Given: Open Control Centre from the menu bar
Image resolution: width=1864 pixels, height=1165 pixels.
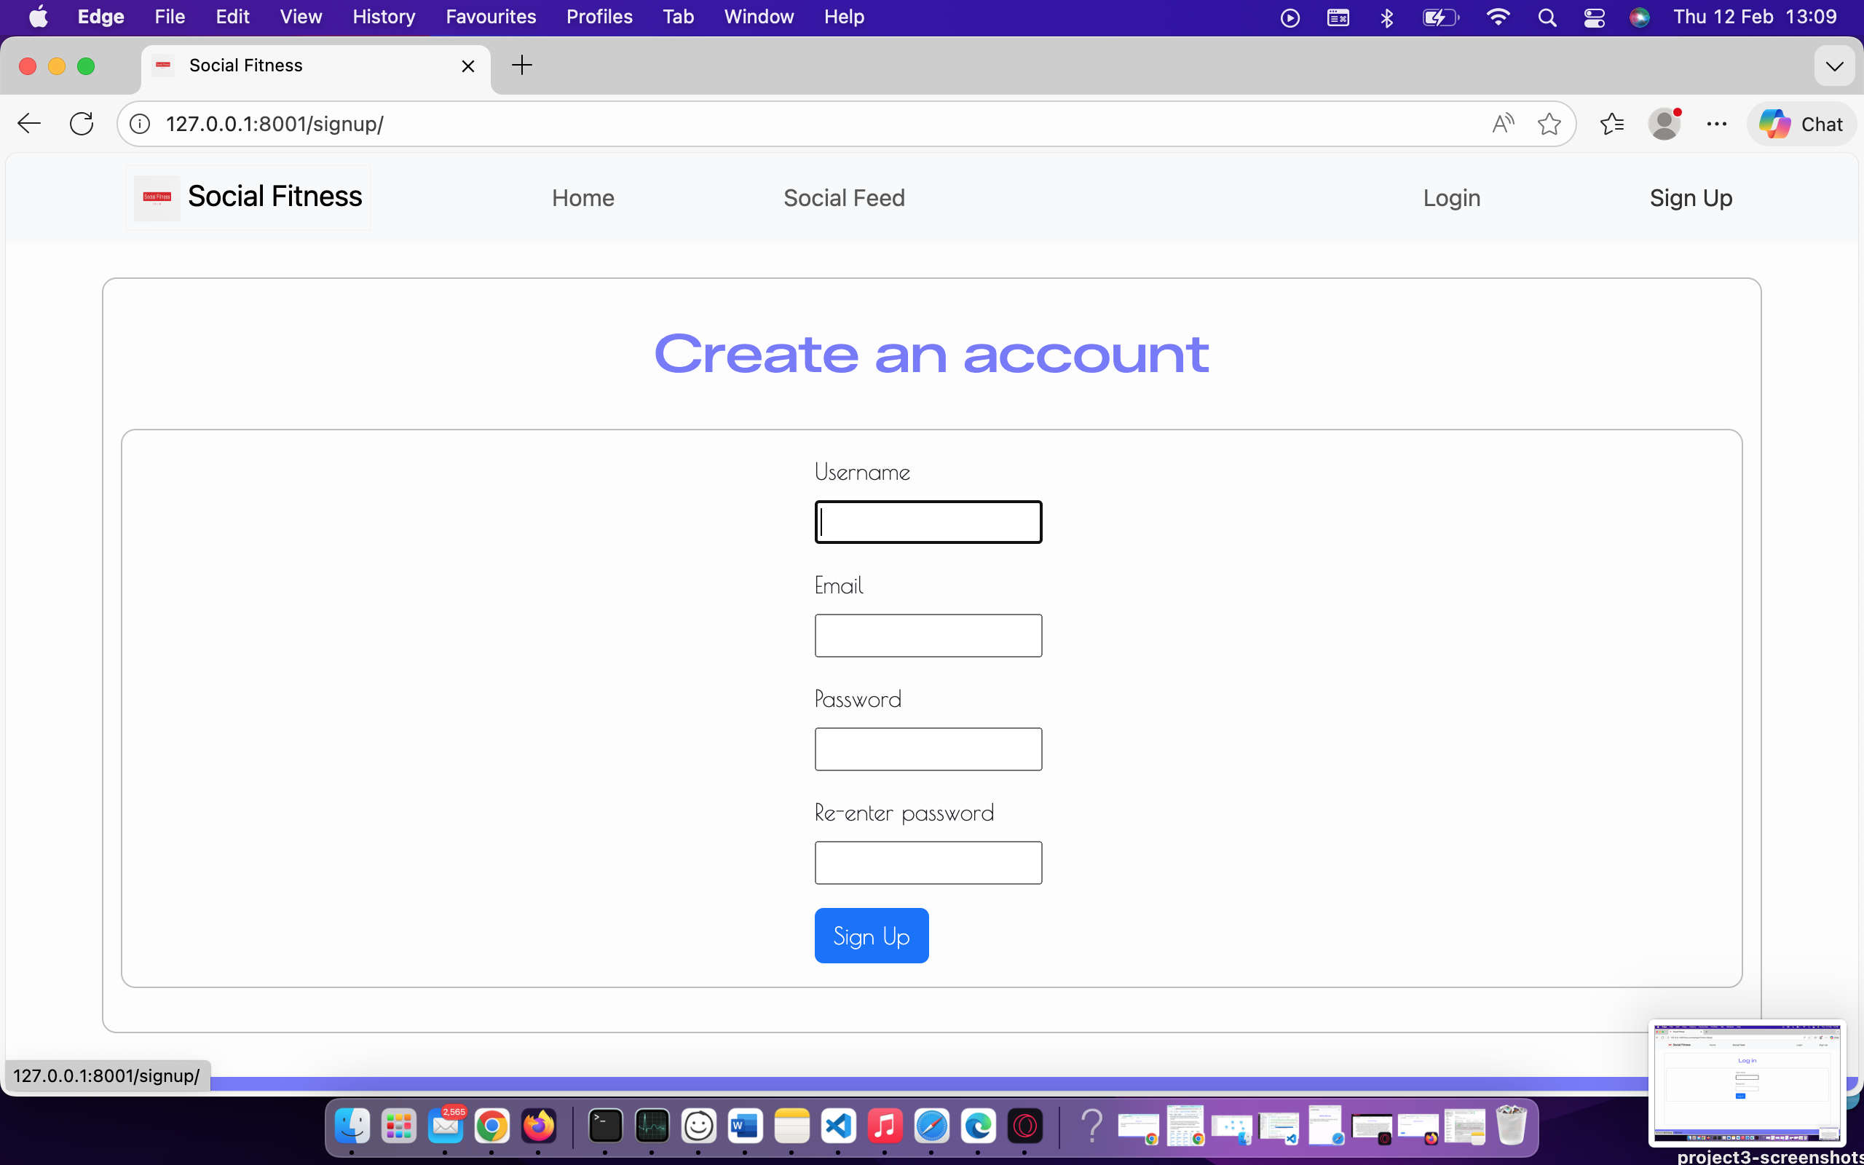Looking at the screenshot, I should click(1594, 16).
